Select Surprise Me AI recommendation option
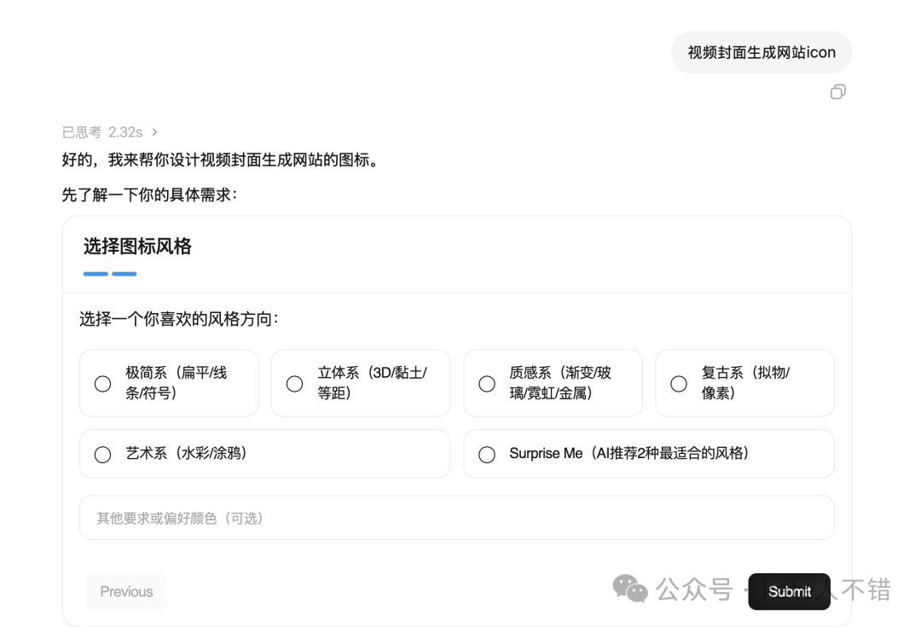This screenshot has height=627, width=921. click(x=487, y=455)
